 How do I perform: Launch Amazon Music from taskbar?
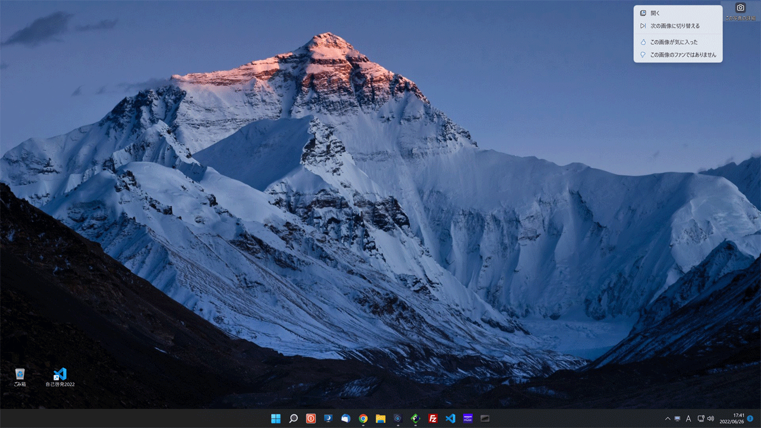(468, 418)
